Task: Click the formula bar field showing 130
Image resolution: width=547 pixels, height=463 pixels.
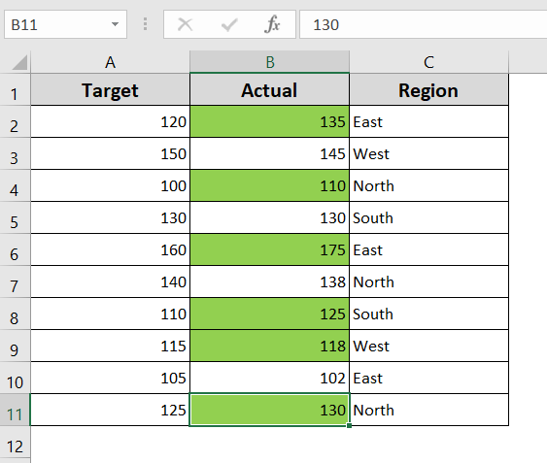Action: pos(424,24)
